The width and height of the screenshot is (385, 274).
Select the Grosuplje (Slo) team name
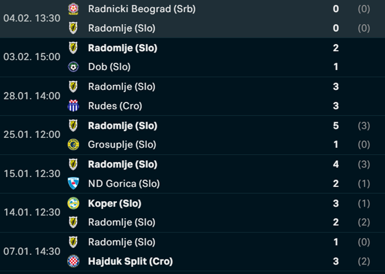[x=122, y=144]
